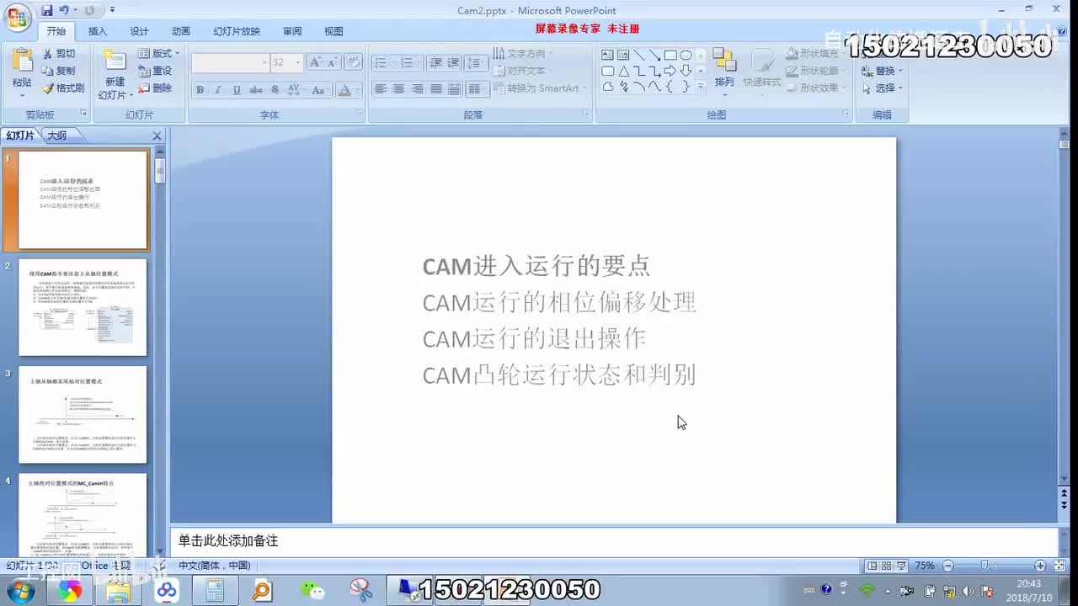Screen dimensions: 1078x606
Task: Open the 动画 ribbon tab
Action: pos(180,31)
